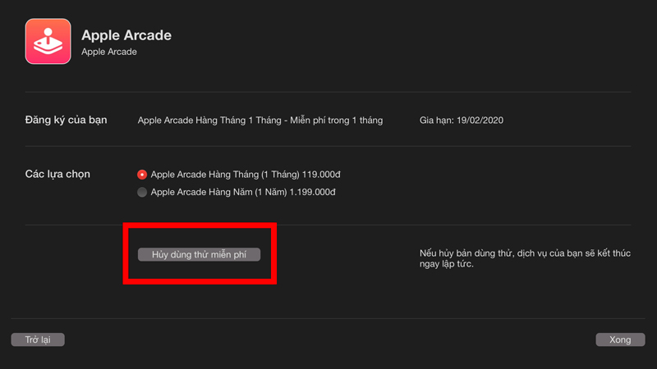657x369 pixels.
Task: Click the Gia hạn label
Action: 436,121
